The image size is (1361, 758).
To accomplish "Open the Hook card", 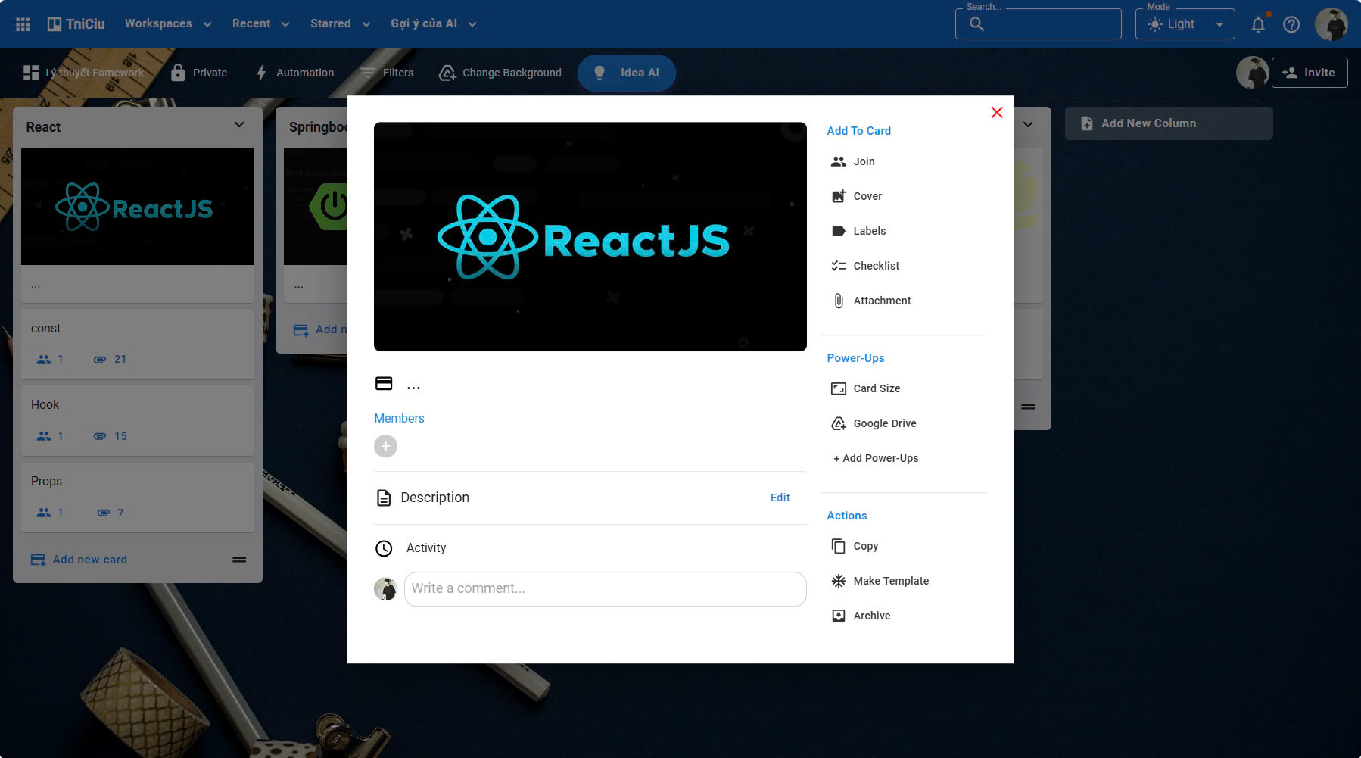I will [x=138, y=420].
